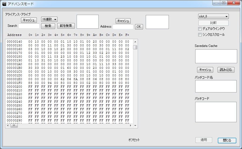Open the slot_0 dropdown
Screen dimensions: 242x149
pos(213,16)
